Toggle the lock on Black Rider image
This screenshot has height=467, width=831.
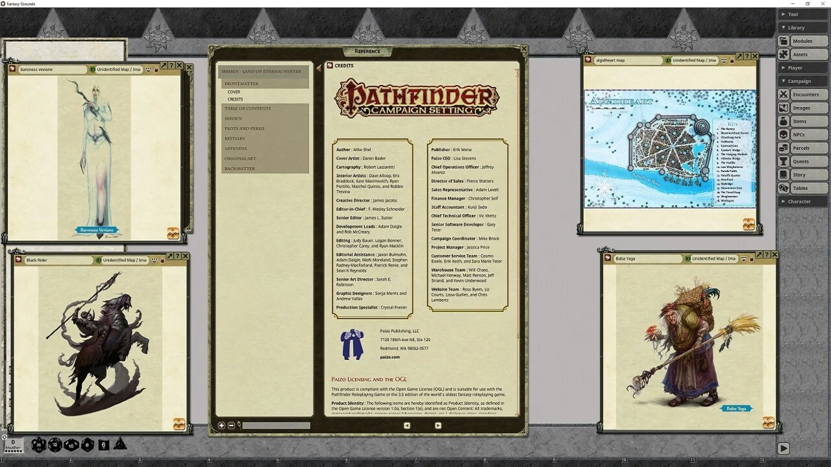[162, 260]
